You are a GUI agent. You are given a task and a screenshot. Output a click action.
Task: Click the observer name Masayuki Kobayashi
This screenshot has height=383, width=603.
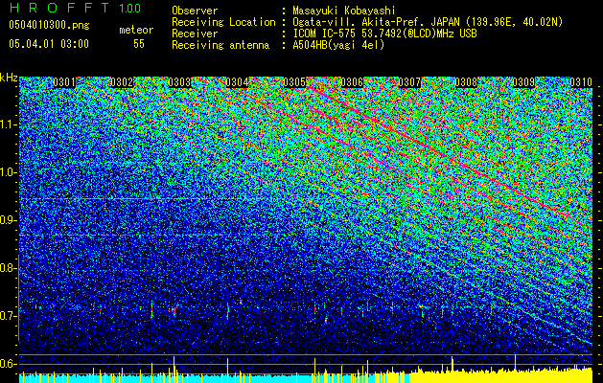coord(344,11)
